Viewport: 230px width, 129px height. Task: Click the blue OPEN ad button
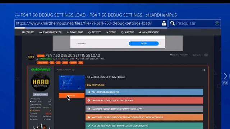pyautogui.click(x=144, y=43)
